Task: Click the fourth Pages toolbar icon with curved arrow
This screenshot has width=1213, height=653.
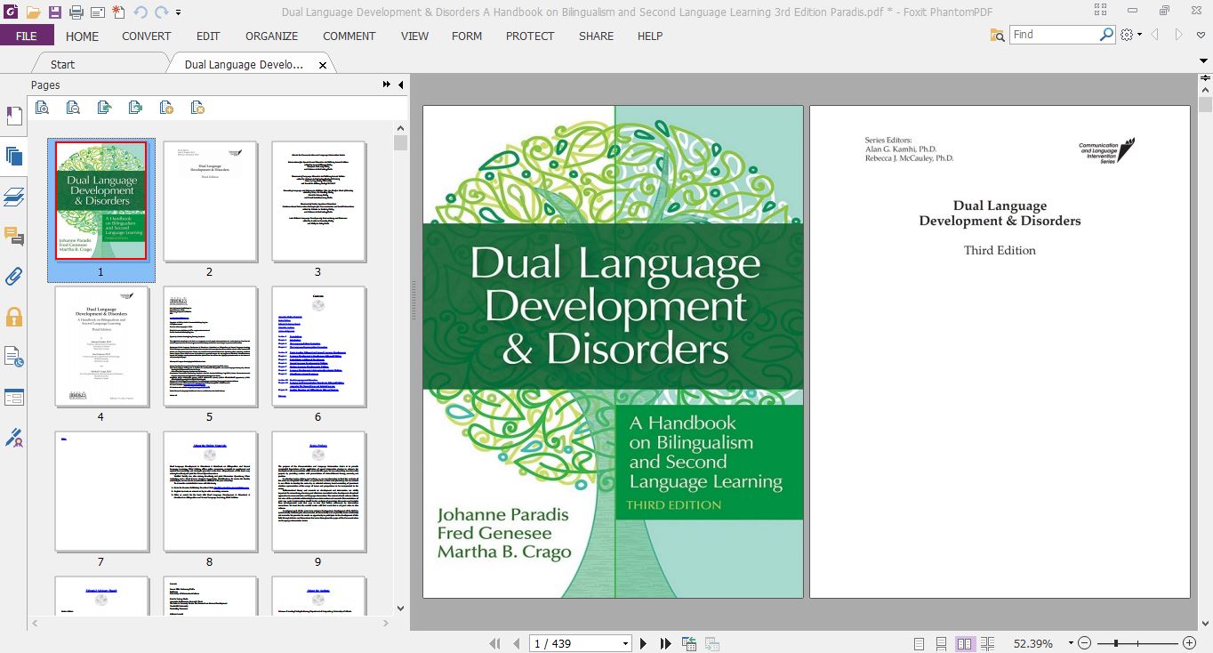Action: tap(135, 108)
